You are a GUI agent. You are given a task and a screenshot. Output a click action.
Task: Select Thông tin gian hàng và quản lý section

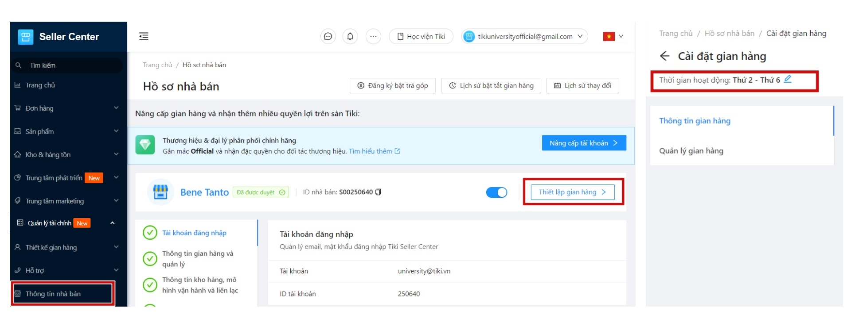[198, 259]
